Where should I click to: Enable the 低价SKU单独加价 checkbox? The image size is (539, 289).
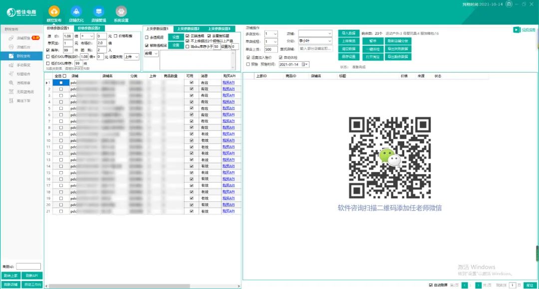(48, 57)
